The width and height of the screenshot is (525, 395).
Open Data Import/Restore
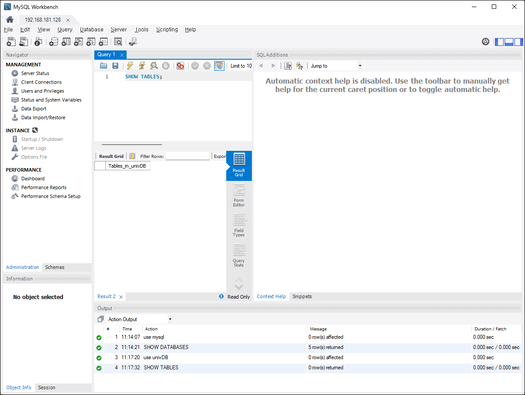click(x=43, y=117)
